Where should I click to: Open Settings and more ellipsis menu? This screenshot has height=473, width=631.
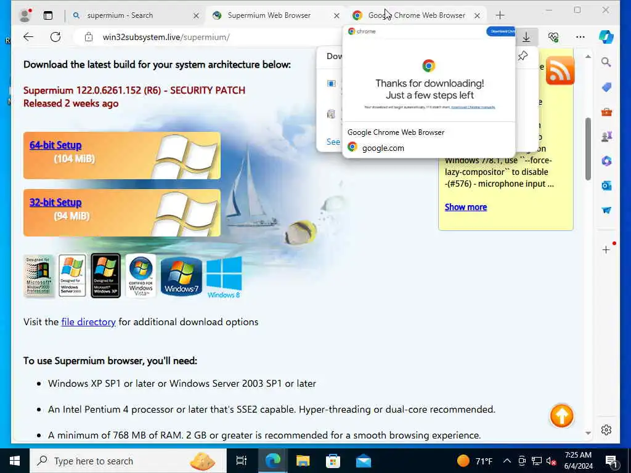[580, 37]
